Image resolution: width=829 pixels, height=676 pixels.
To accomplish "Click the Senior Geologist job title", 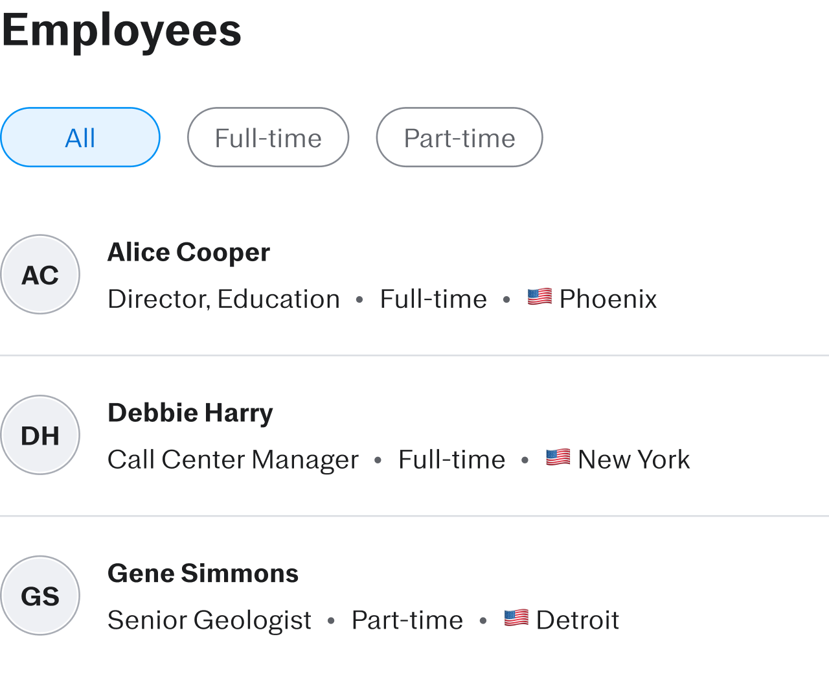I will pyautogui.click(x=209, y=620).
